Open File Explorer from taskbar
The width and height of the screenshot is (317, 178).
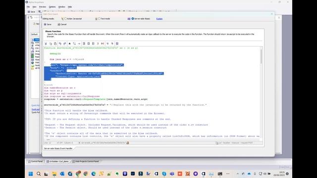coord(54,174)
